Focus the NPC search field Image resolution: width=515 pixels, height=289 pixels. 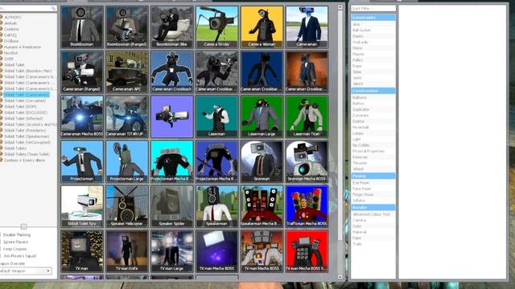[28, 8]
